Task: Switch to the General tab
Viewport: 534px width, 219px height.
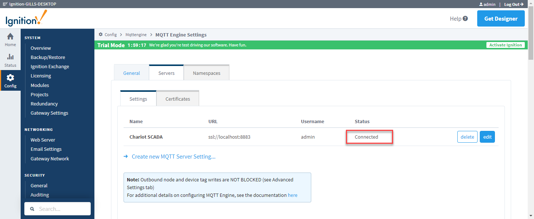Action: click(x=132, y=73)
